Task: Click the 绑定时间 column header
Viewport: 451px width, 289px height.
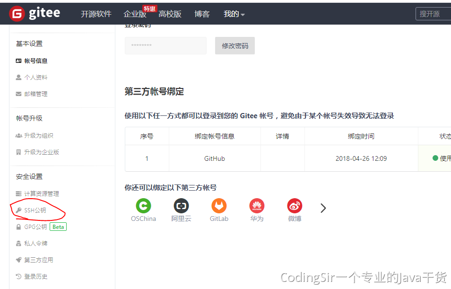Action: pos(361,136)
